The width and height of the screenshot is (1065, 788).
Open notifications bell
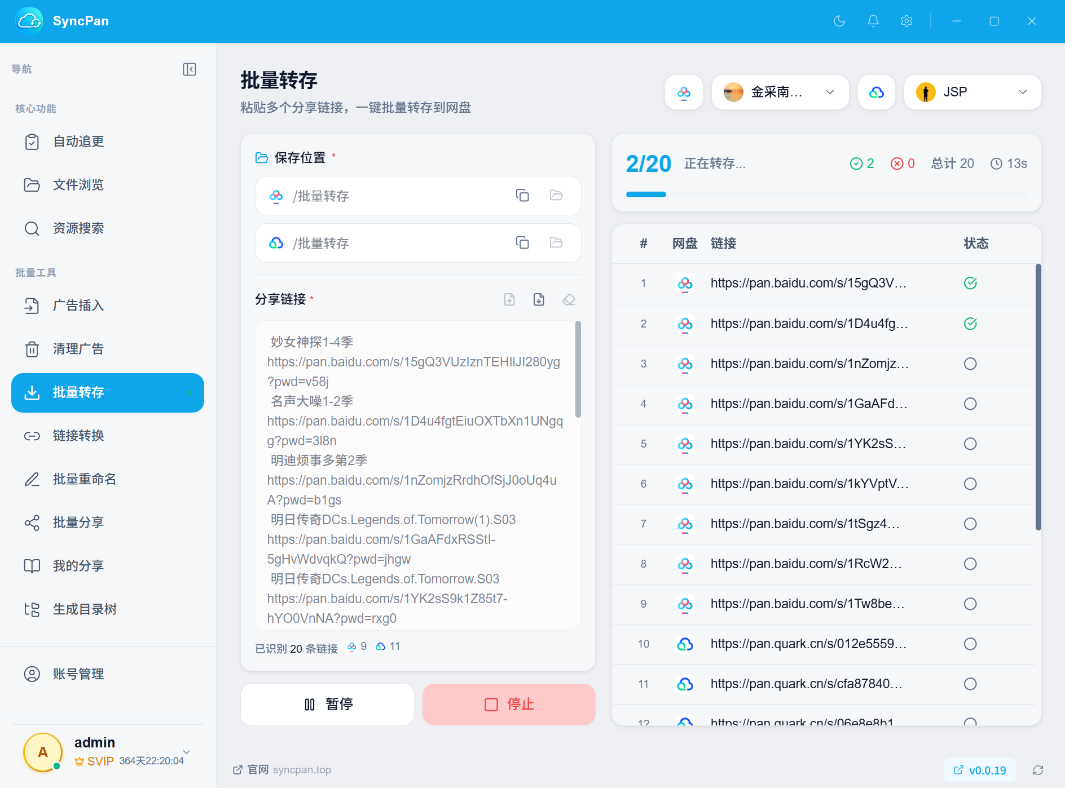(873, 21)
